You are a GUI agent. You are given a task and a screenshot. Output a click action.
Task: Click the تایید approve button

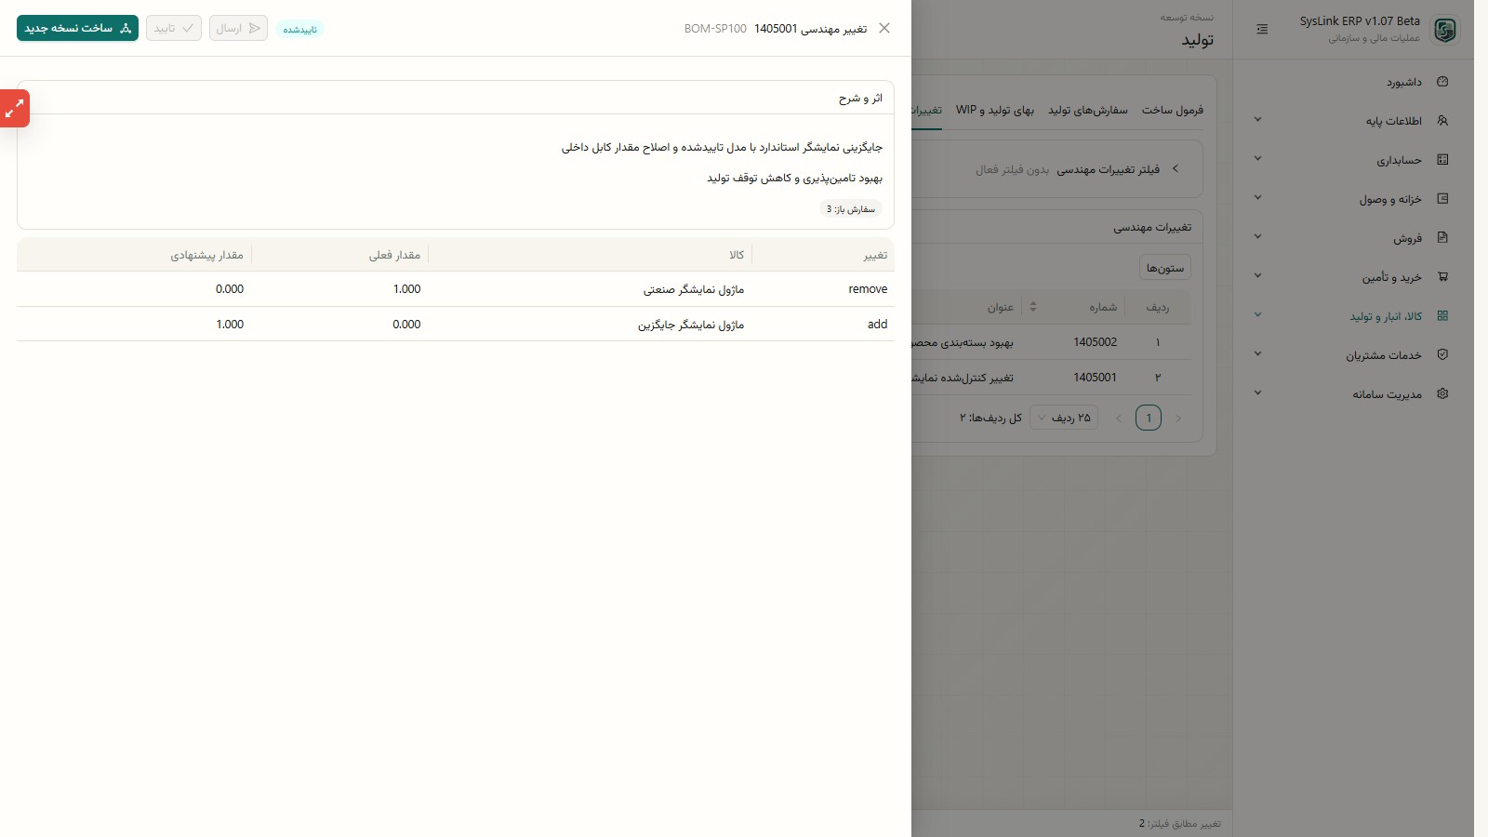[x=174, y=28]
